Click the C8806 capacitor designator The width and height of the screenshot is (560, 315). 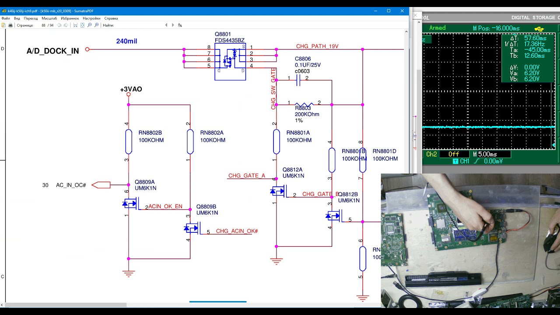pos(303,59)
